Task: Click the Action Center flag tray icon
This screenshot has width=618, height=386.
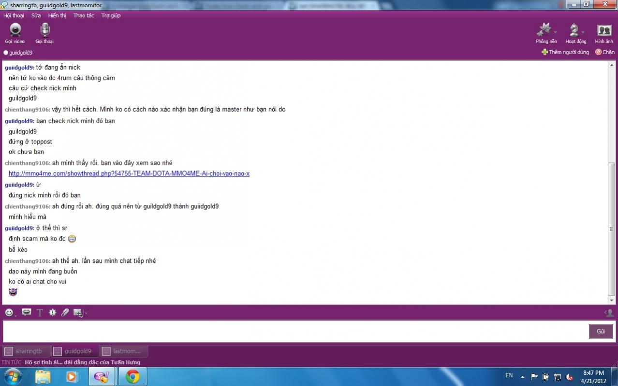Action: pos(534,377)
